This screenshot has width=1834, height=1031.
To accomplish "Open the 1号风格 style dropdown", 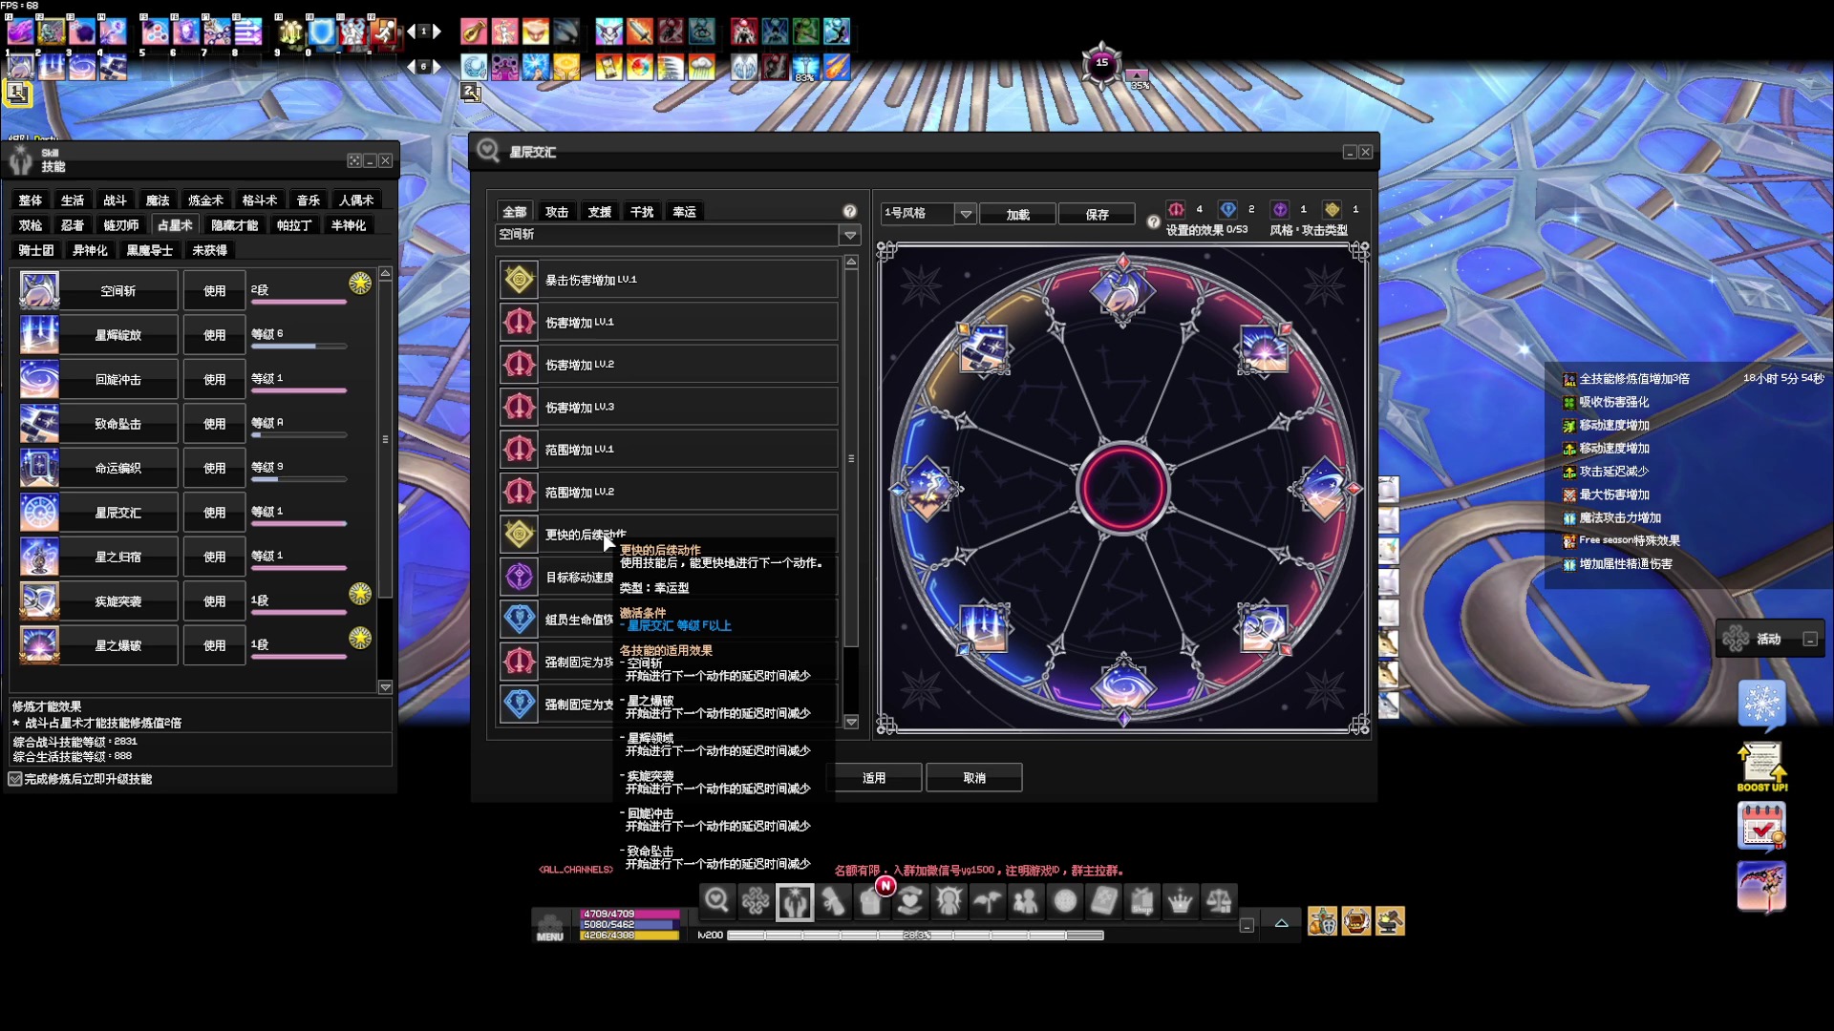I will [x=966, y=214].
